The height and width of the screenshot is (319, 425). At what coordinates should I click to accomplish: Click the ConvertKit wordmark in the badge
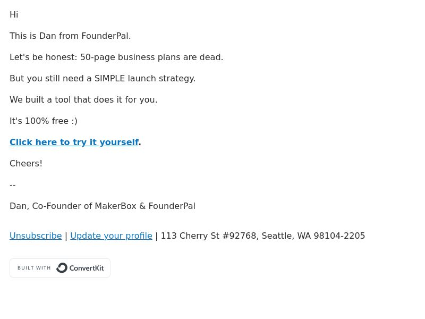[x=87, y=268]
